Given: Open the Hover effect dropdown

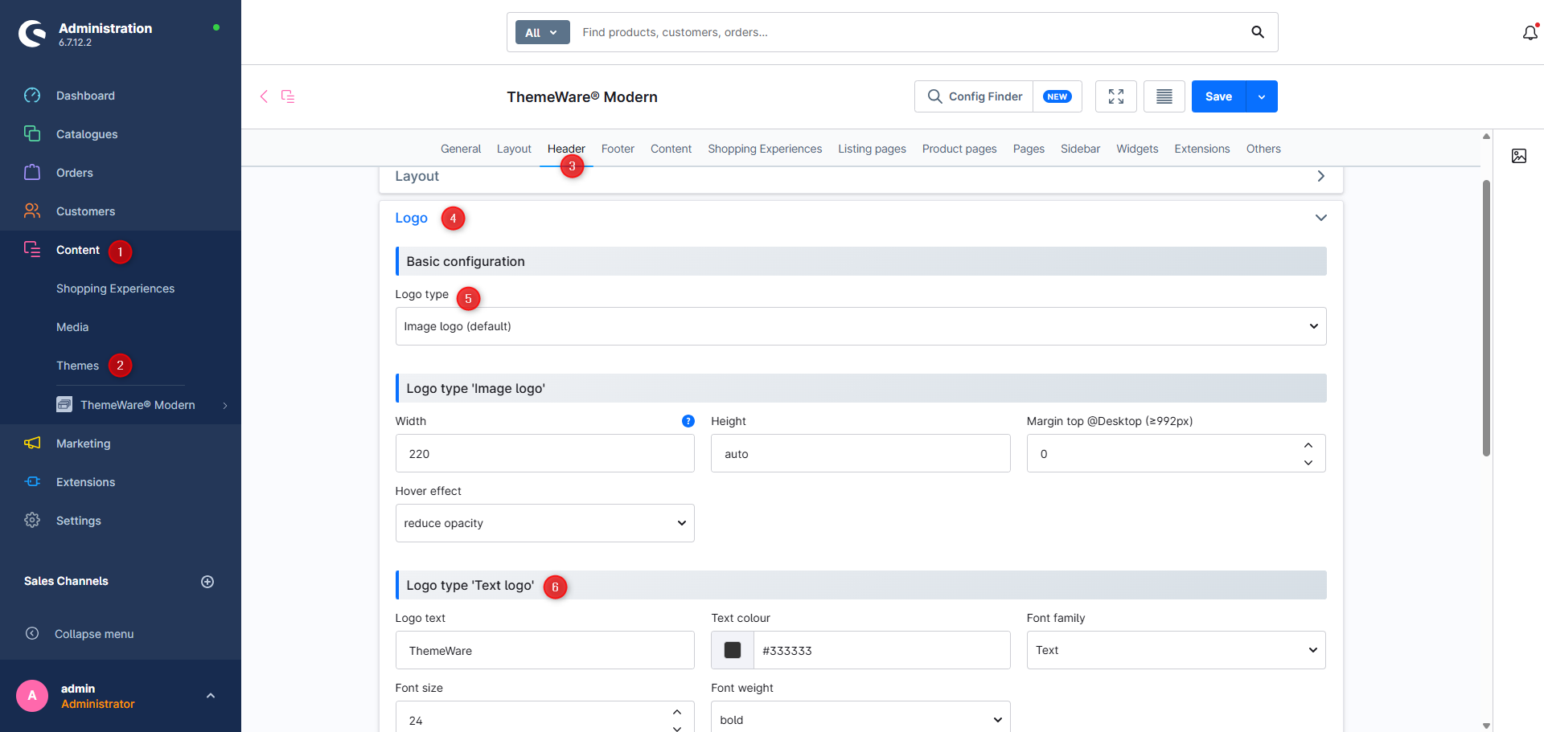Looking at the screenshot, I should tap(545, 523).
